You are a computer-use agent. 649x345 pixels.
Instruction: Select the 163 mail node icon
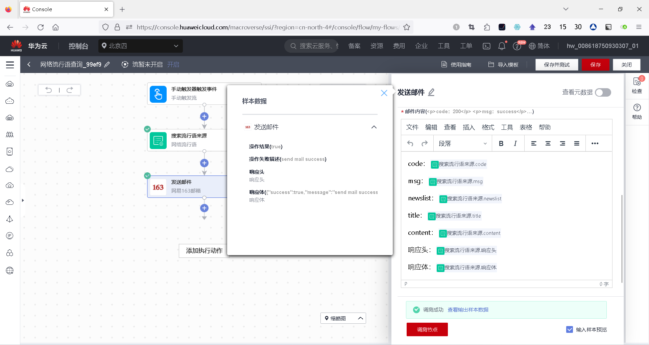pyautogui.click(x=158, y=187)
